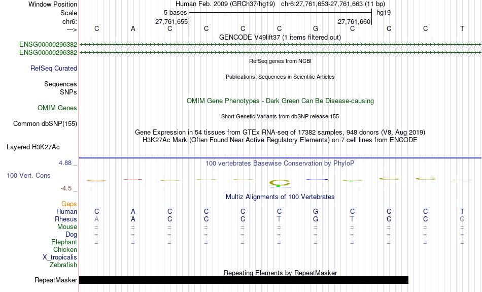Click the GENCODE V49lift37 track title
Image resolution: width=482 pixels, height=292 pixels.
tap(280, 37)
